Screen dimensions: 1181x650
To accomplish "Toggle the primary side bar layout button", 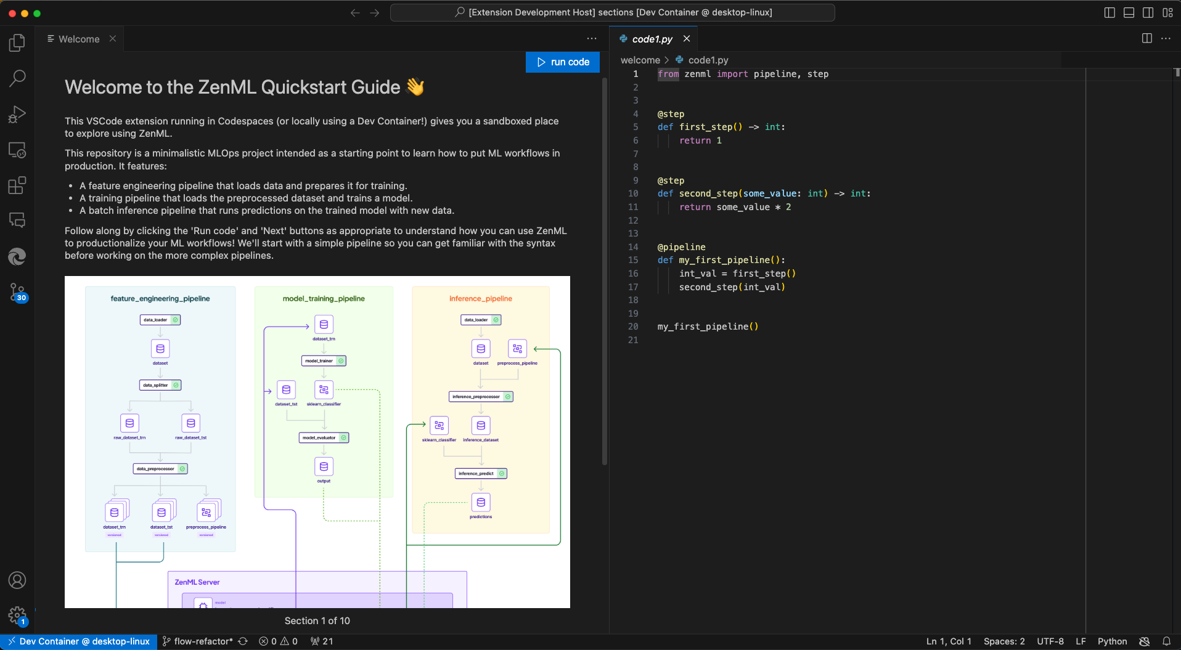I will (x=1109, y=12).
